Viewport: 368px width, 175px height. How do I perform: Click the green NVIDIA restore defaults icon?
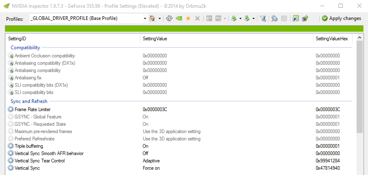pos(179,18)
